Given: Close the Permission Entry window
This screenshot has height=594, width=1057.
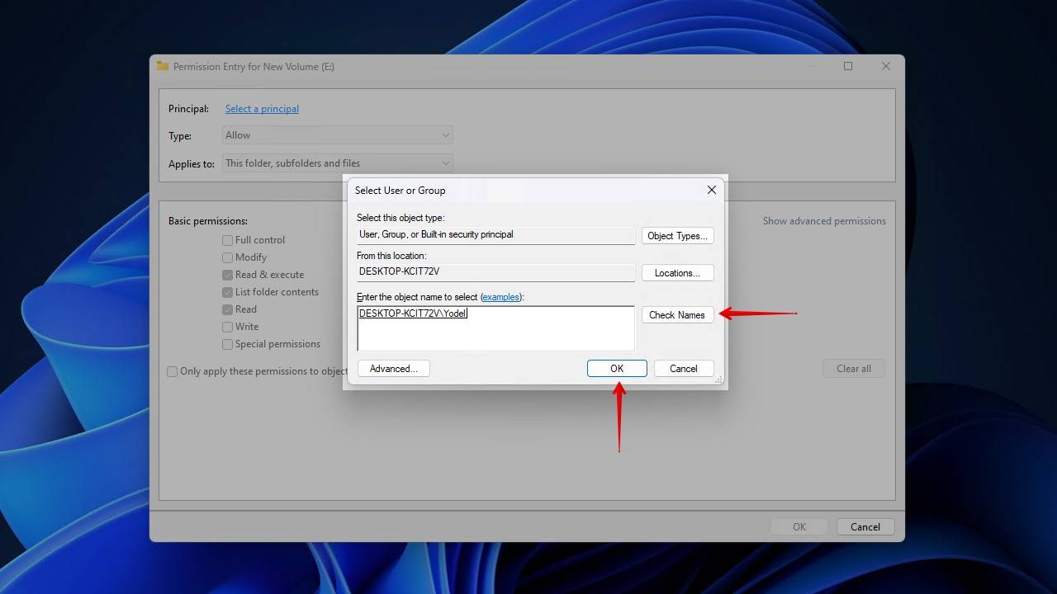Looking at the screenshot, I should click(x=885, y=66).
